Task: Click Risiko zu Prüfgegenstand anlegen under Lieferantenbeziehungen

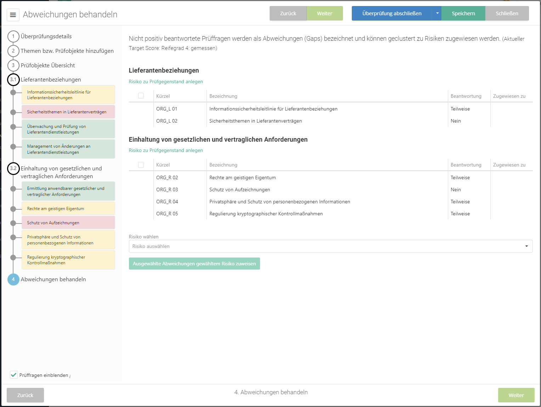Action: coord(166,81)
